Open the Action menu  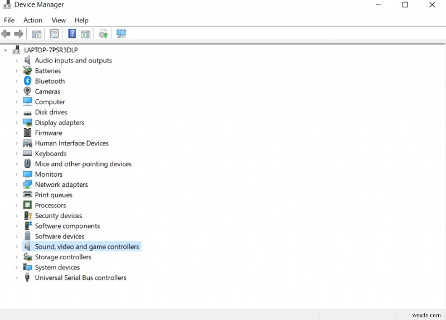coord(33,20)
